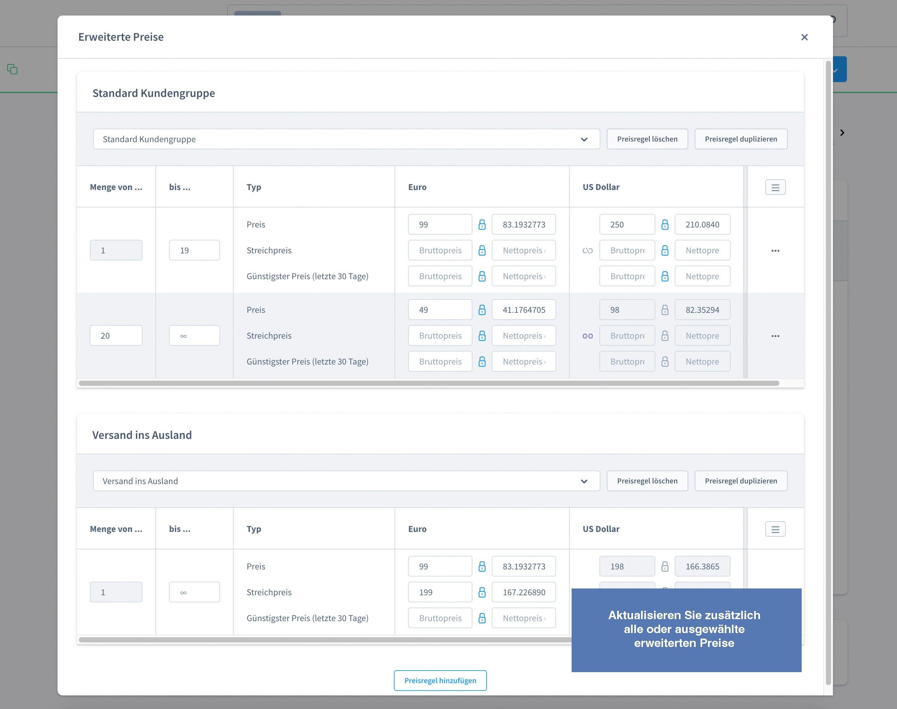Click US Dollar gross price field 250
The width and height of the screenshot is (897, 709).
tap(627, 225)
